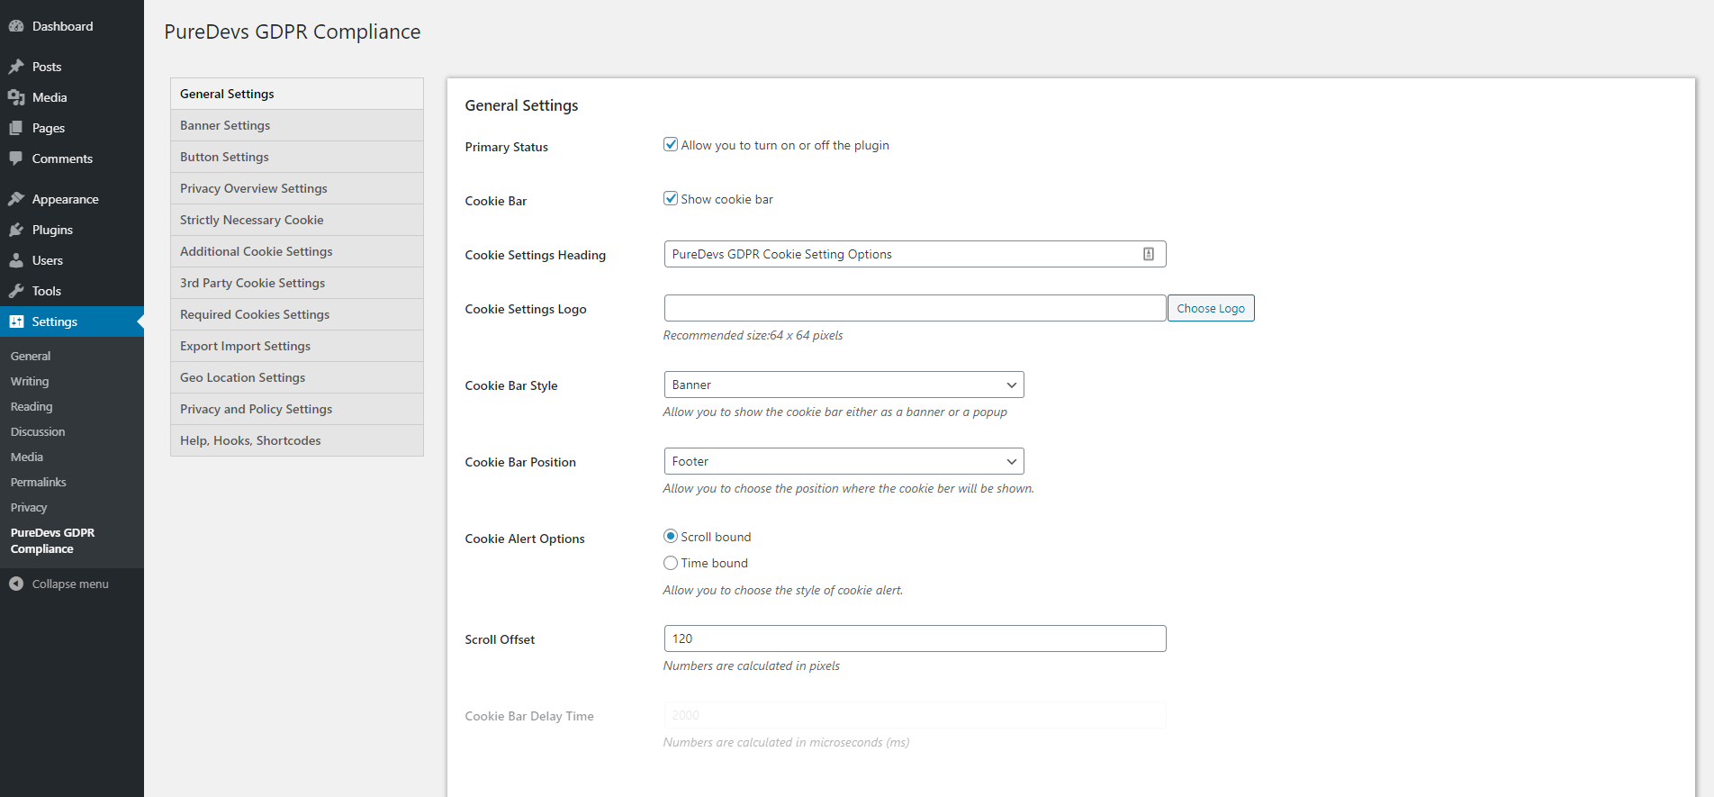This screenshot has width=1714, height=797.
Task: Open the Posts menu
Action: pos(72,67)
